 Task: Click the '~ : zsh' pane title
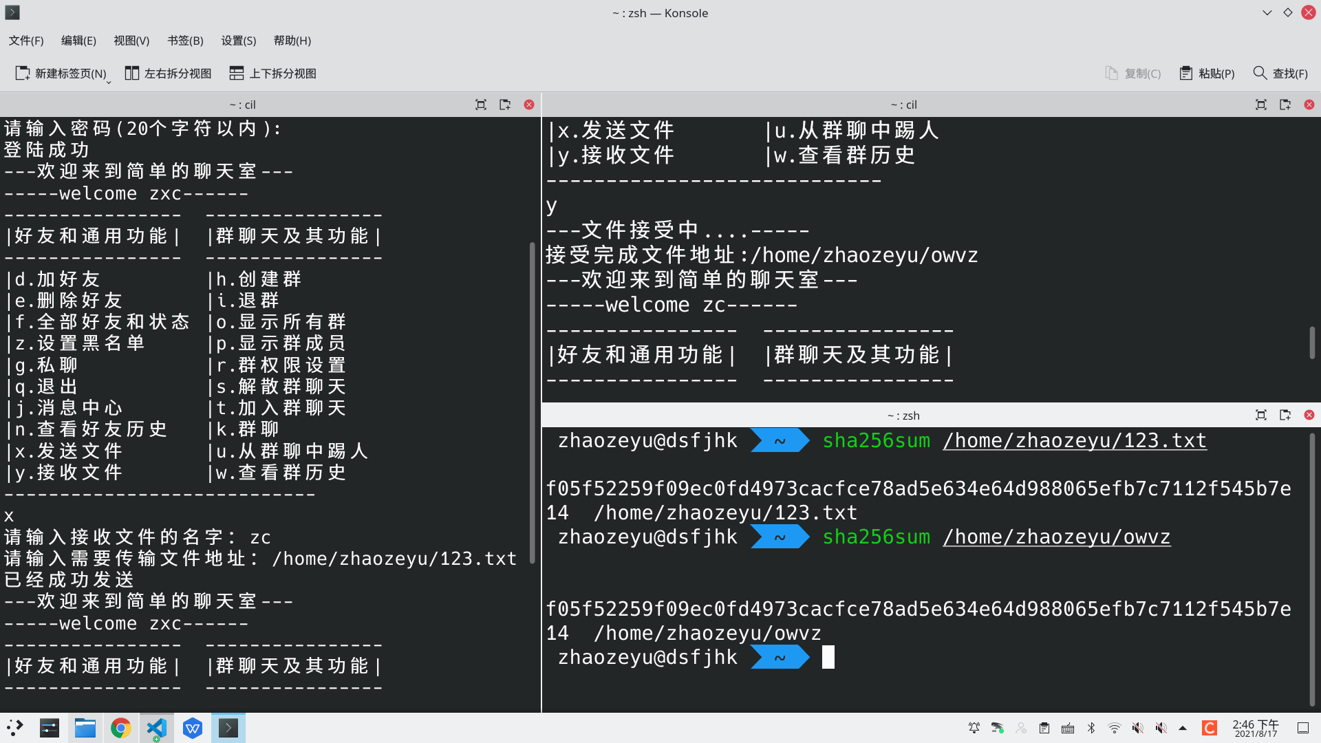(903, 416)
